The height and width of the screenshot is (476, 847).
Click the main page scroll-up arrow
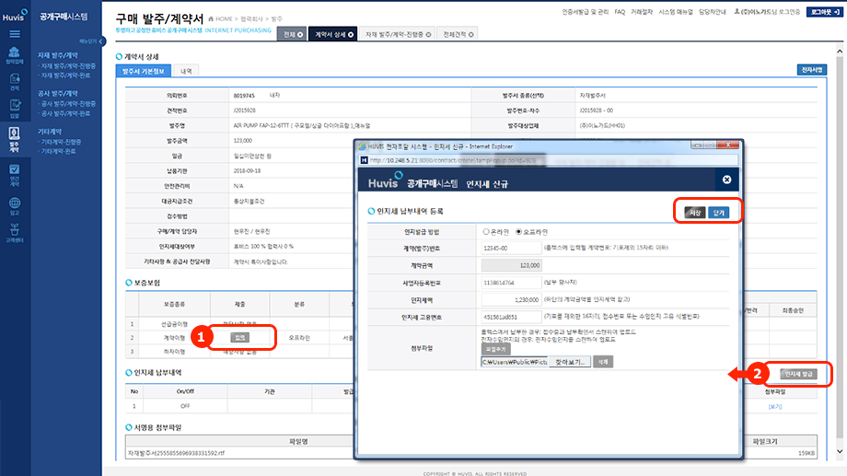840,52
